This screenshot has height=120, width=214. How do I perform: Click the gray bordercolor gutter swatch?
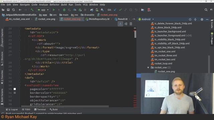(15, 93)
